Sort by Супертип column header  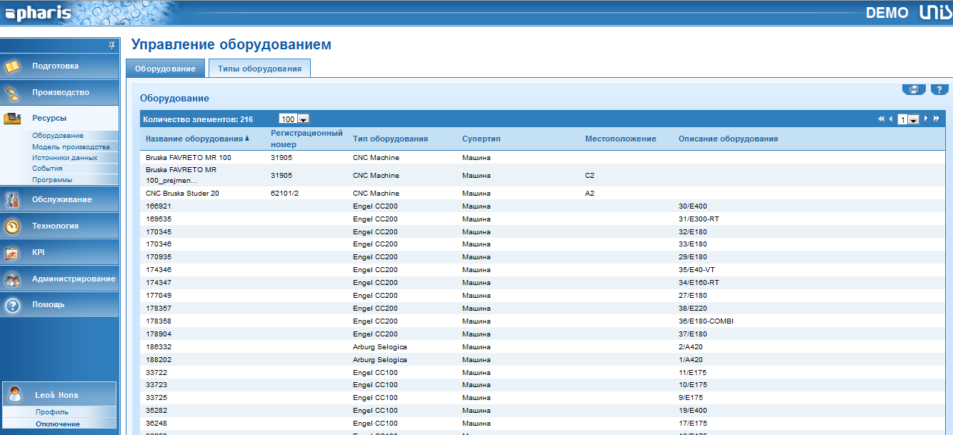(482, 139)
